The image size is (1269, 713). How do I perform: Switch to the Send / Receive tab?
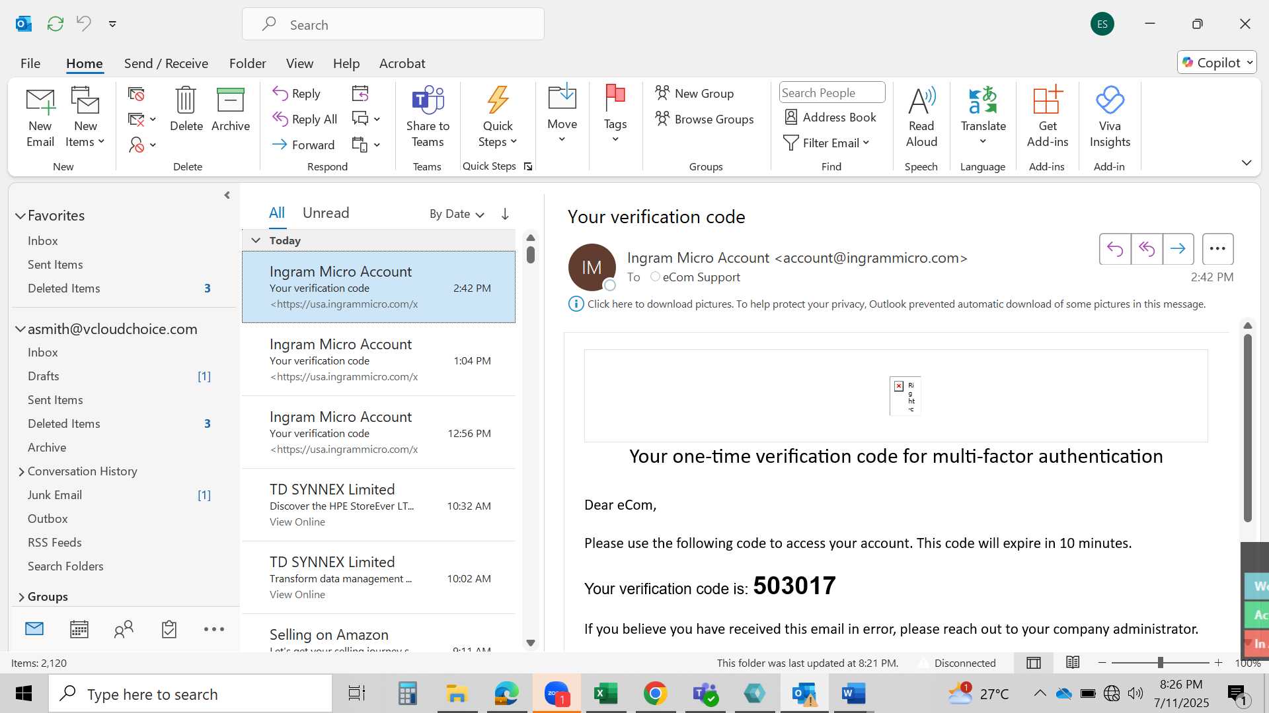[x=166, y=63]
